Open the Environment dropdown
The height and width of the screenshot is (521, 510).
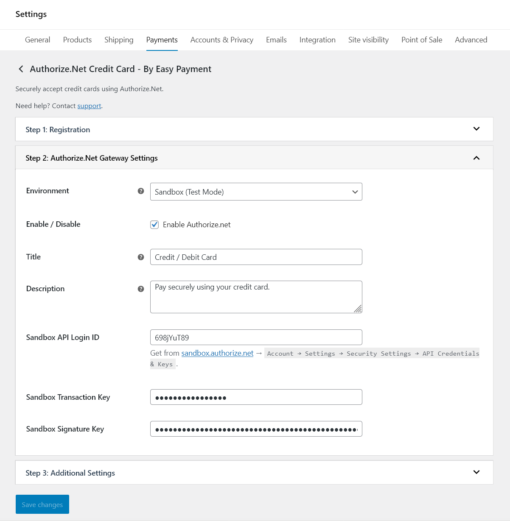(256, 192)
